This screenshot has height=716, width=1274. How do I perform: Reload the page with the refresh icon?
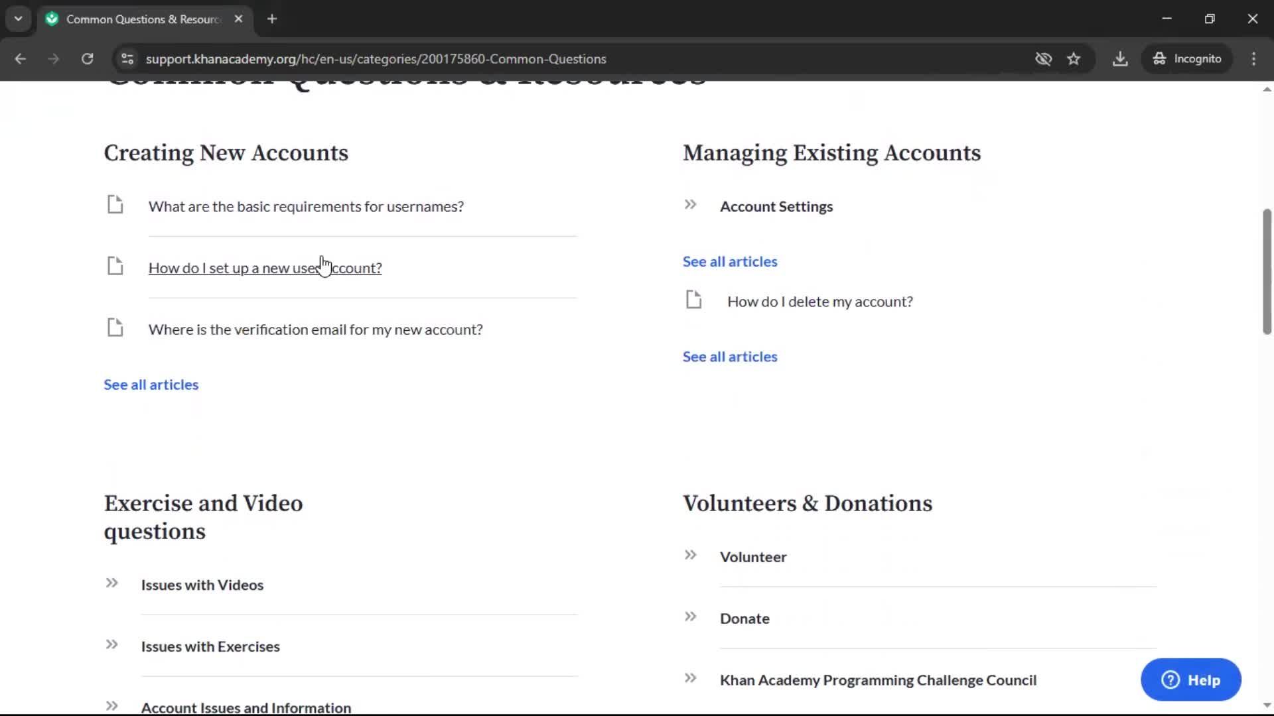(87, 59)
